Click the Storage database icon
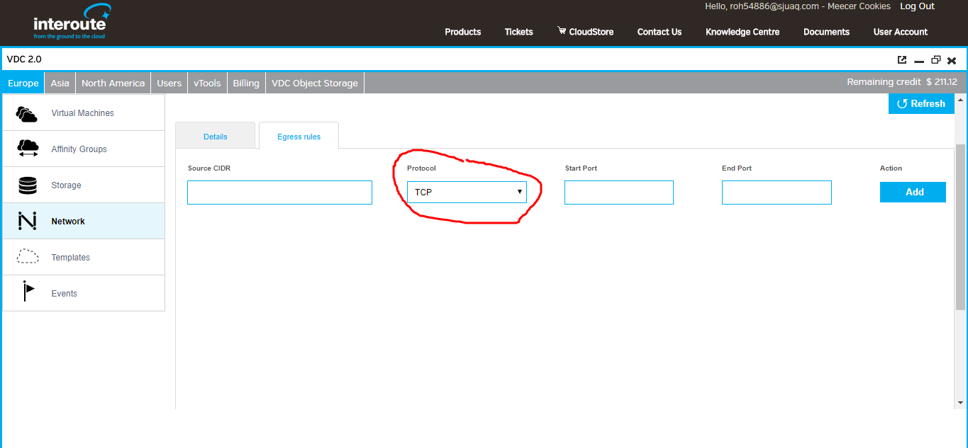The height and width of the screenshot is (448, 968). tap(28, 185)
